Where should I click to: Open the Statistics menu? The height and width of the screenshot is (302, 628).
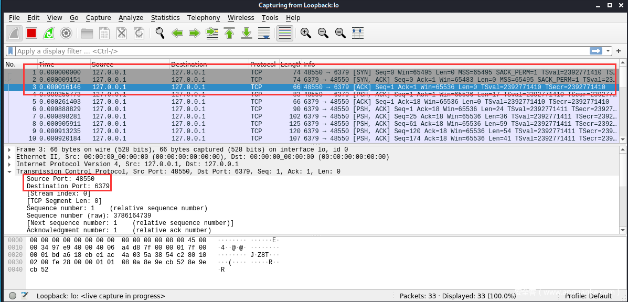pos(165,17)
